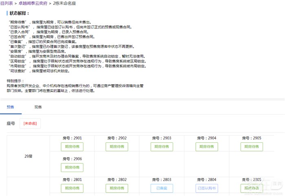Select 期房待售 status under room 2802
Image resolution: width=285 pixels, height=196 pixels.
(x=117, y=188)
